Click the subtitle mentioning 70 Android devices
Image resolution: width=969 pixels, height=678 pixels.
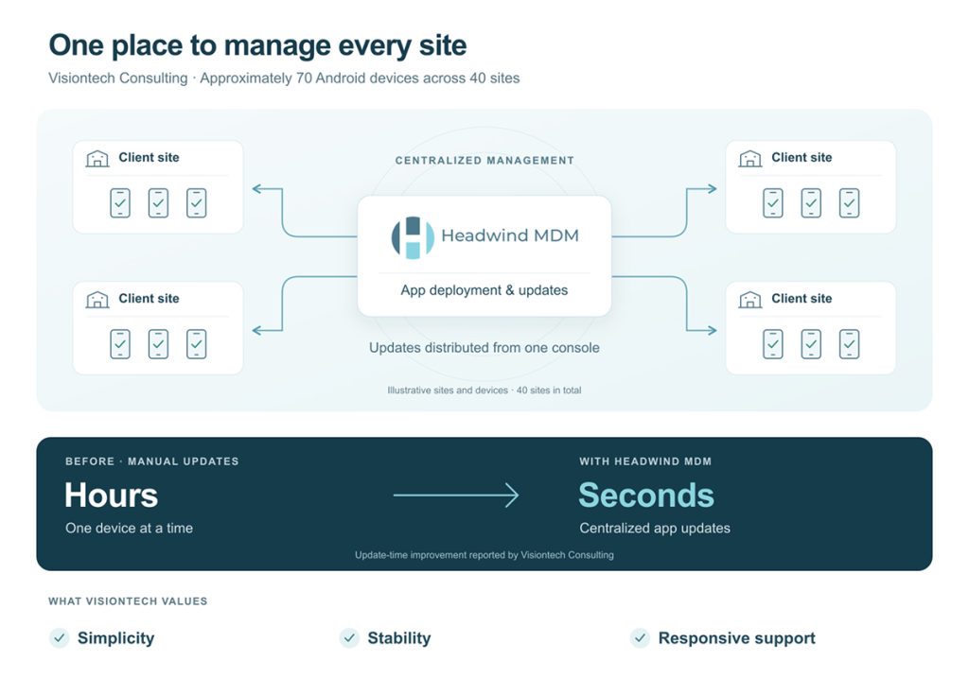[284, 78]
